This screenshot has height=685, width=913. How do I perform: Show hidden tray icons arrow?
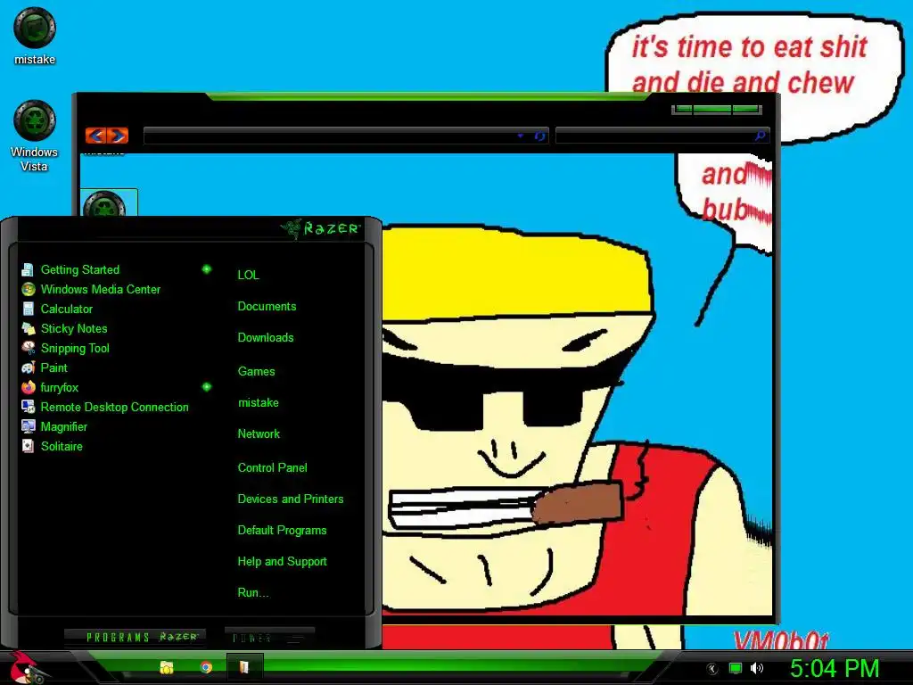pos(711,669)
